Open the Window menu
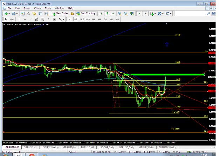Screen dimensions: 219x156 coord(60,8)
